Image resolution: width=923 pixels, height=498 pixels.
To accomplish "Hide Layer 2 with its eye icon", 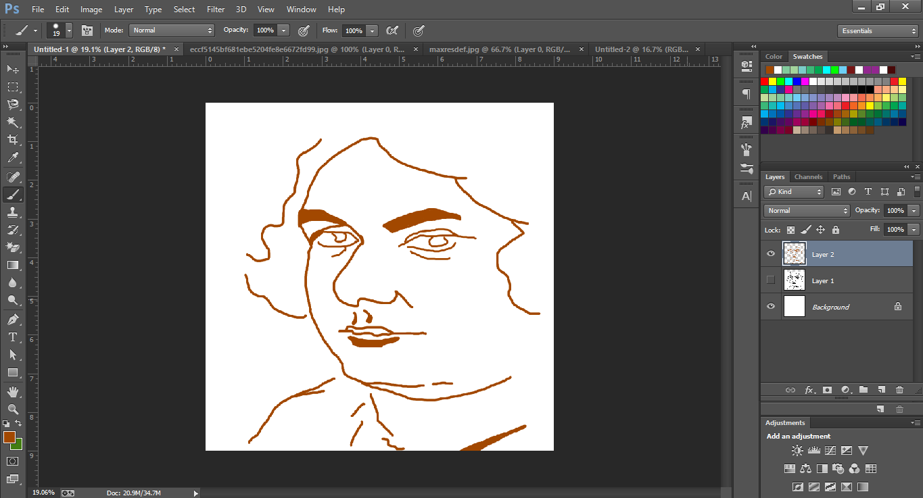I will click(770, 254).
